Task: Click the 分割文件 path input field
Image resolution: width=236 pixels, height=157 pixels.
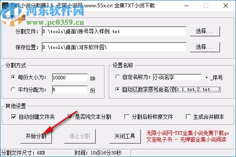Action: pos(114,31)
